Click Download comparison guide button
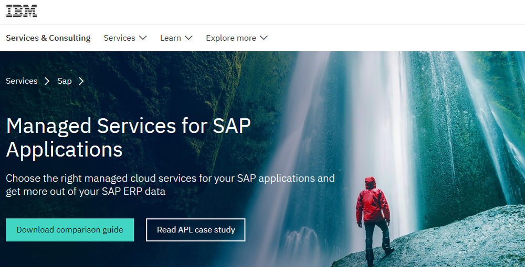 (70, 230)
